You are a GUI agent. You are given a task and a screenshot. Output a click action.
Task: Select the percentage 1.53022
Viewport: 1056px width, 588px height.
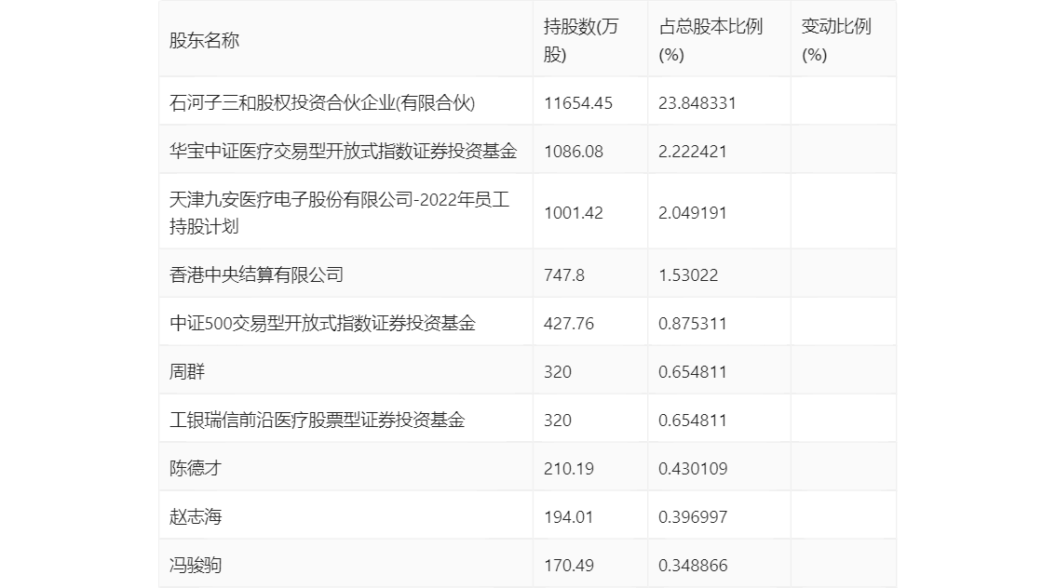tap(687, 275)
